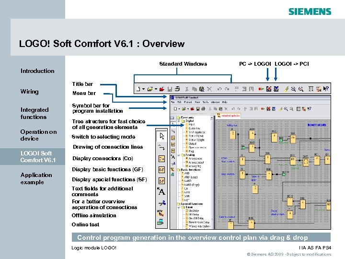
Task: Open the View menu in LOGO! window
Action: 197,102
